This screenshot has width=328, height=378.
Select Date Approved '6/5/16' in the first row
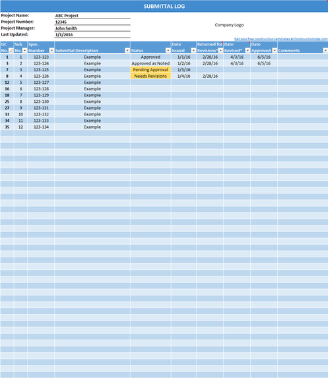click(x=264, y=57)
